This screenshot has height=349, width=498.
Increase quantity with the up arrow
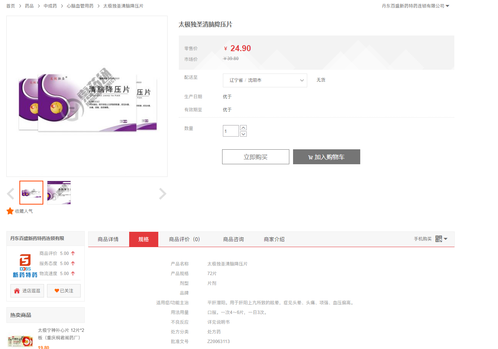pos(243,128)
